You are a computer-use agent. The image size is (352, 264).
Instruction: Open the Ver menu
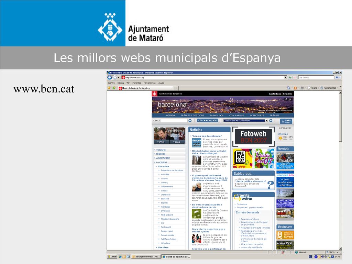[128, 83]
